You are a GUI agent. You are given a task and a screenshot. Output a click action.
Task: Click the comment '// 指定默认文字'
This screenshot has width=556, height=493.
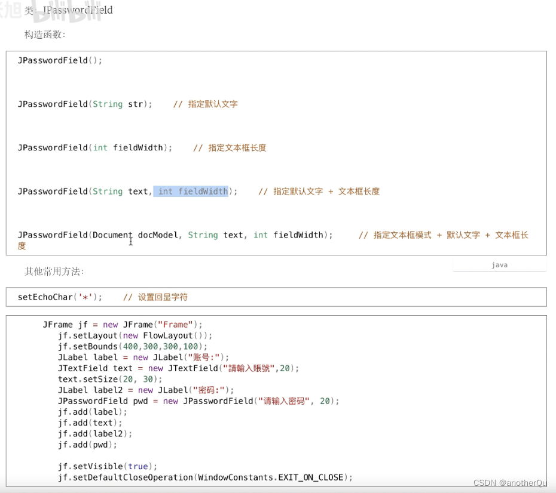click(x=205, y=104)
